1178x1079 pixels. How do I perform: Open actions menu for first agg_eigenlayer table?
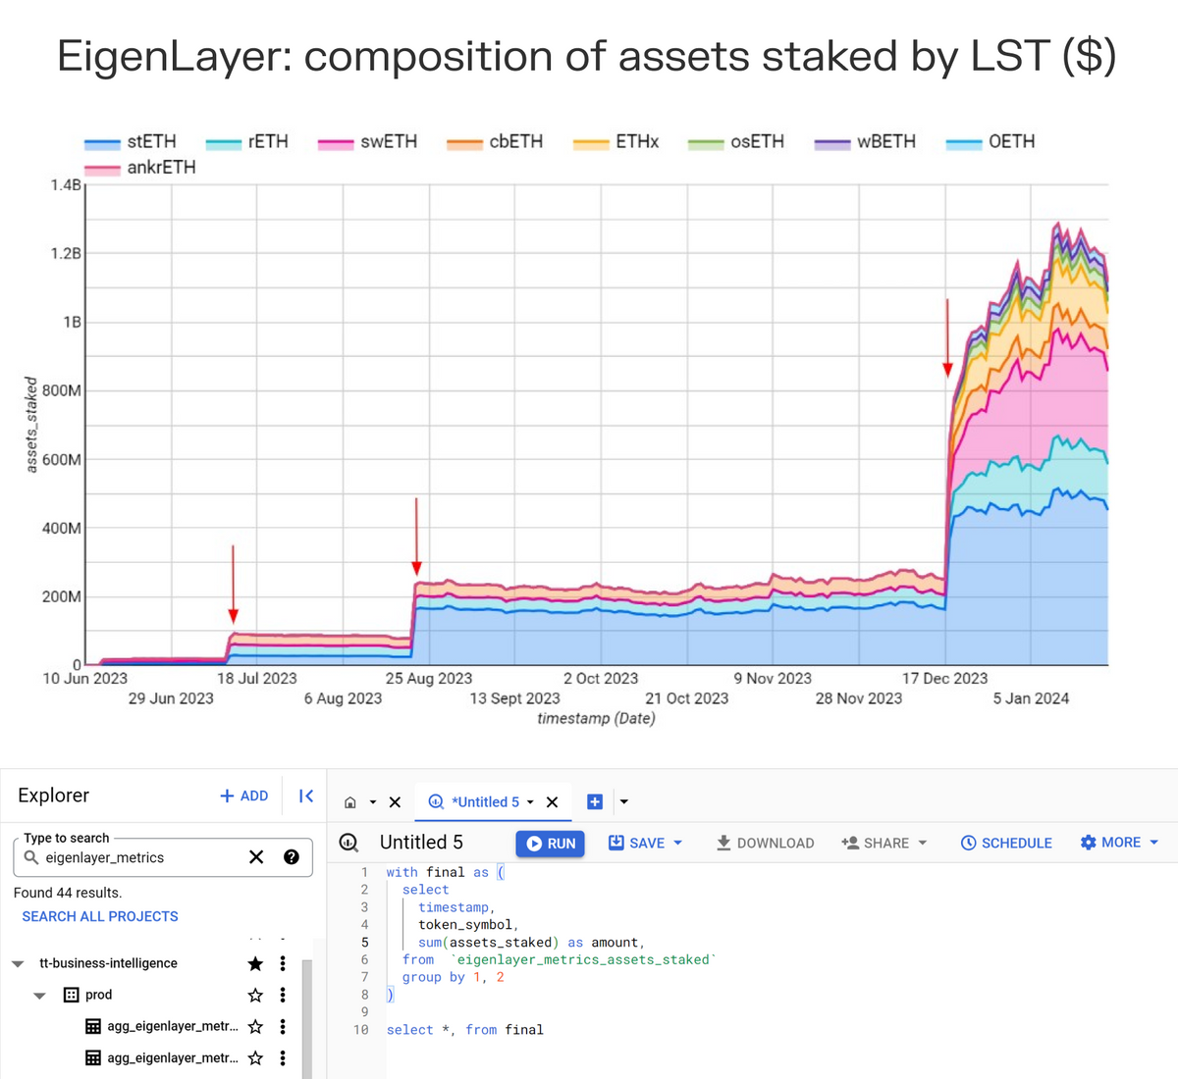283,1026
